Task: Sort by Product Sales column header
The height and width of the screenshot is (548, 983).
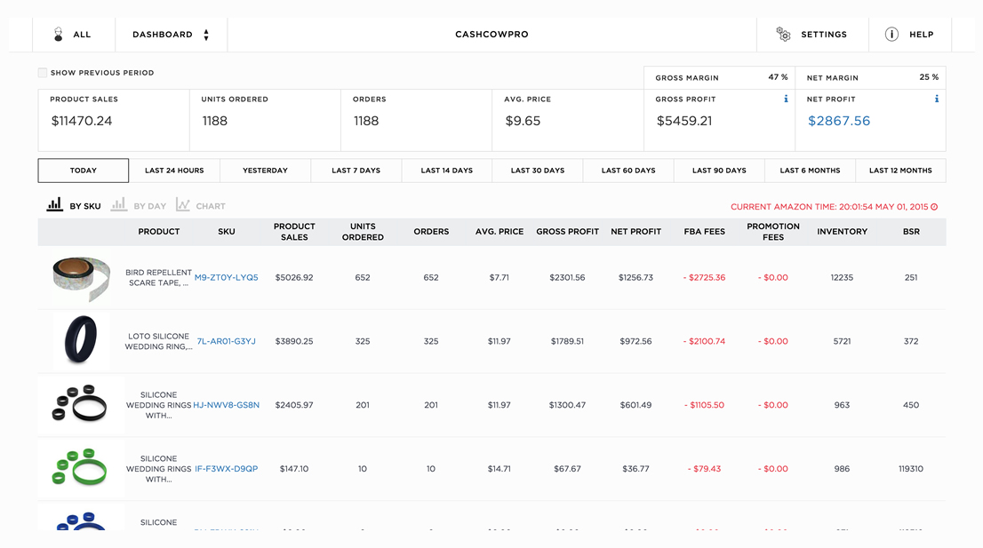Action: pos(294,232)
